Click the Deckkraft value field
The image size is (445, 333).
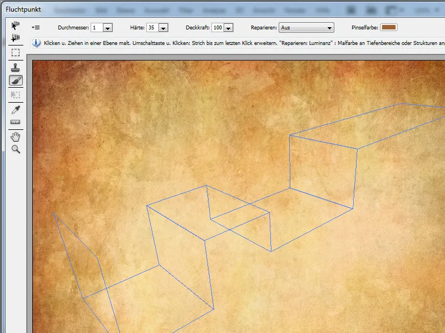[x=217, y=27]
